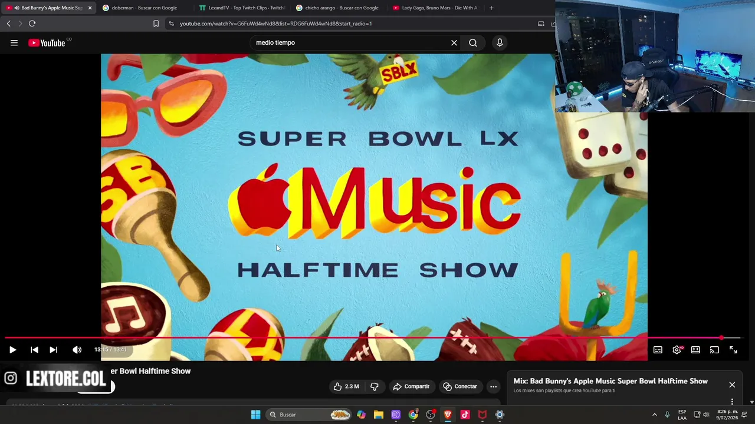Switch to Bad Bunny's Apple Music tab
The height and width of the screenshot is (424, 755).
tap(47, 8)
